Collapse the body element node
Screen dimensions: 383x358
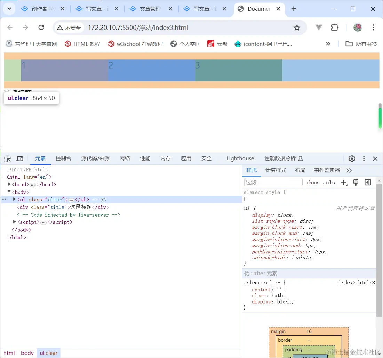click(9, 192)
